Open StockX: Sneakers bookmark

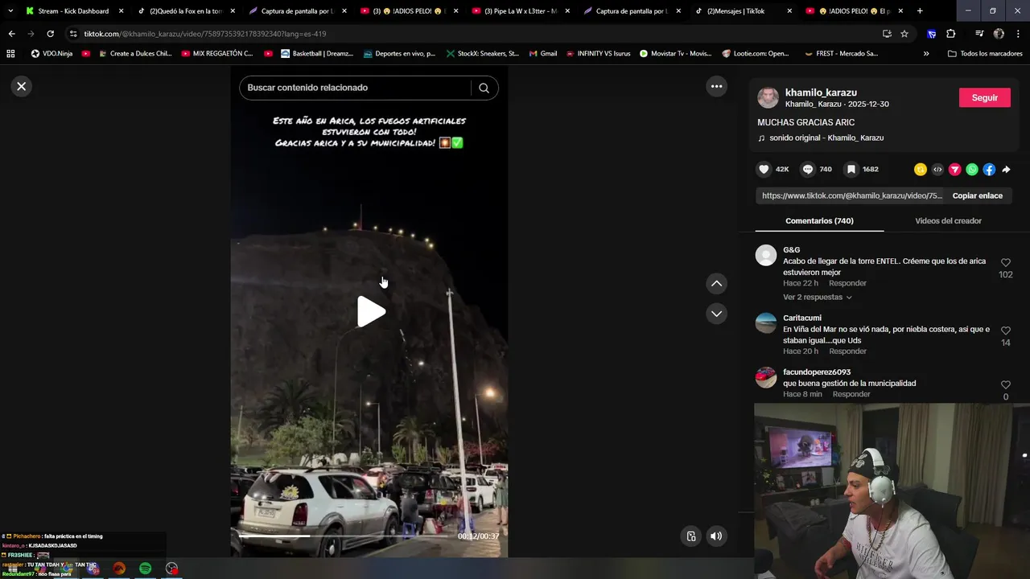pyautogui.click(x=482, y=54)
